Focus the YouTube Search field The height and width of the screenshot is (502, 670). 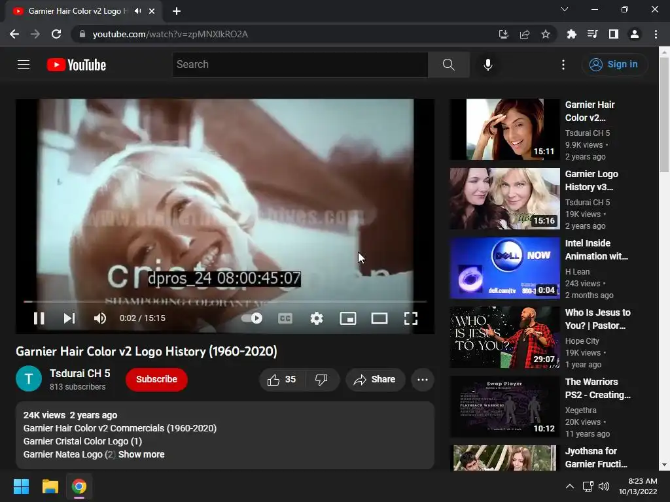(300, 65)
